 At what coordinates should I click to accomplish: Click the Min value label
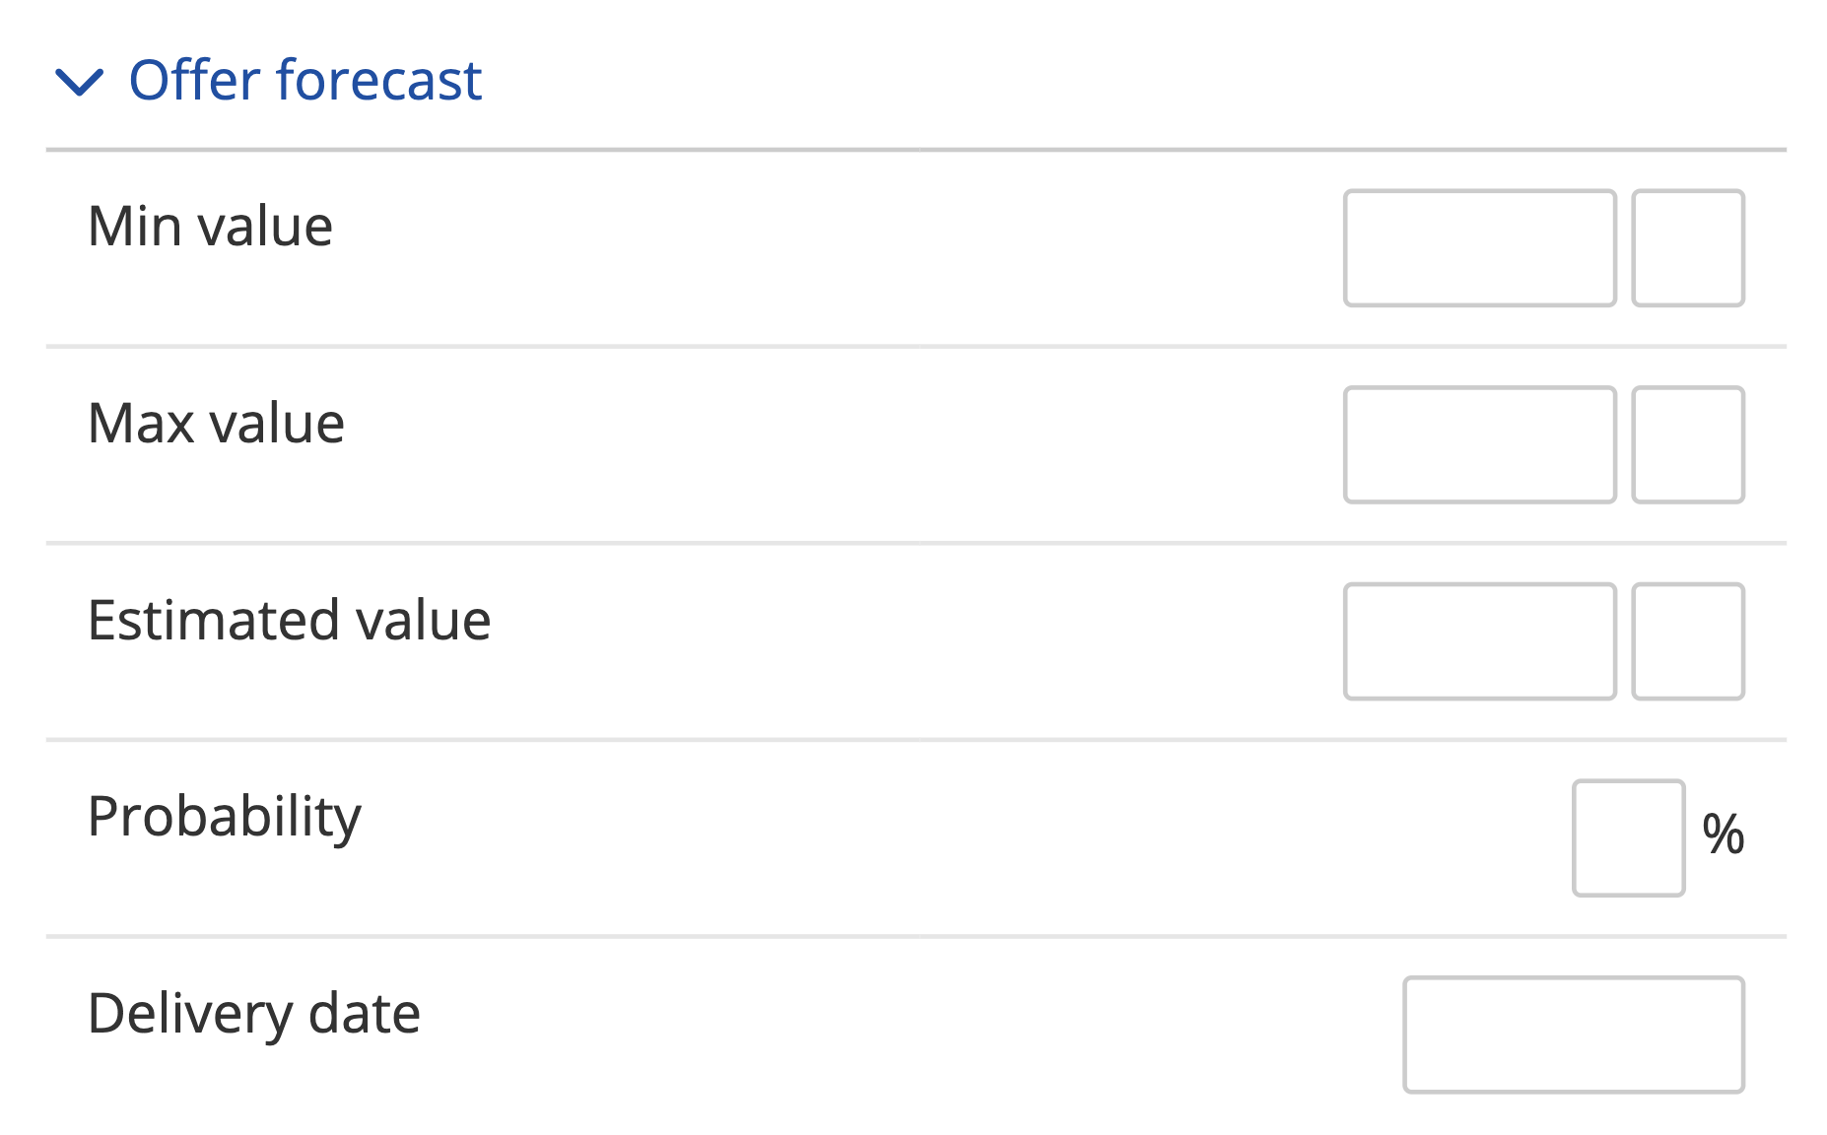click(210, 227)
